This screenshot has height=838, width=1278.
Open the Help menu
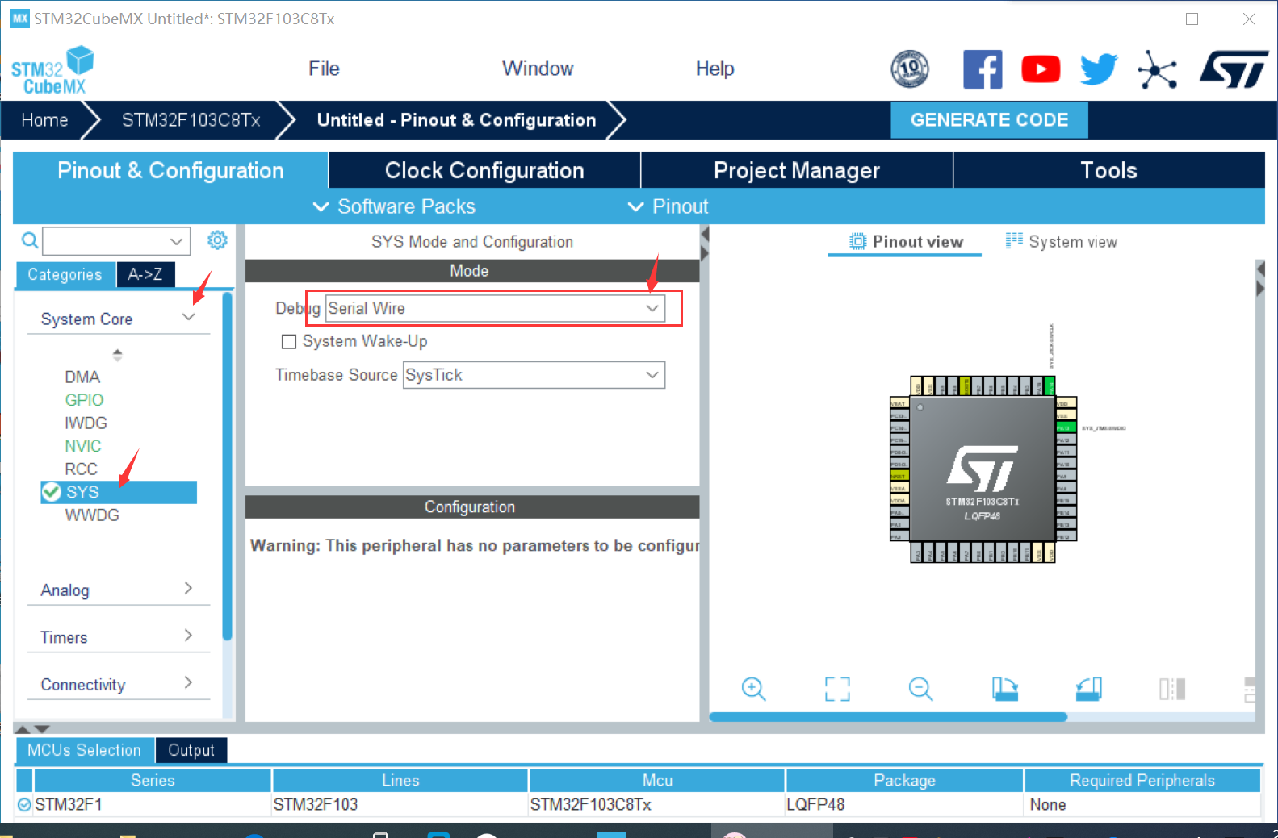point(714,69)
